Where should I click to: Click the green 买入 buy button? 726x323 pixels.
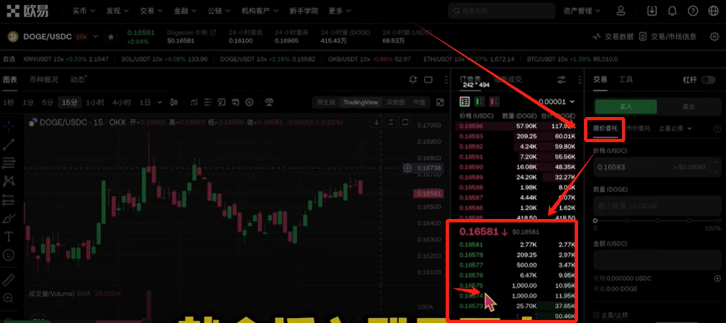point(626,106)
